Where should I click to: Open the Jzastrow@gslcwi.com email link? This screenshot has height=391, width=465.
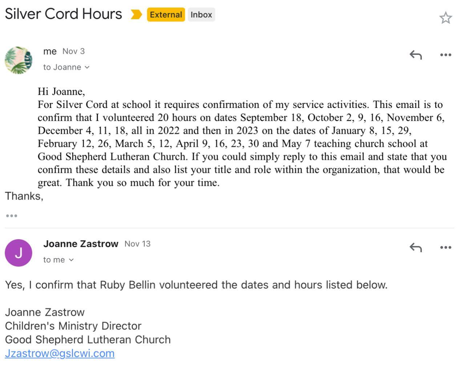tap(60, 353)
